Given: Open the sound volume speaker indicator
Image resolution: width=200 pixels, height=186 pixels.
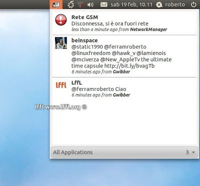Looking at the screenshot, I should (90, 4).
